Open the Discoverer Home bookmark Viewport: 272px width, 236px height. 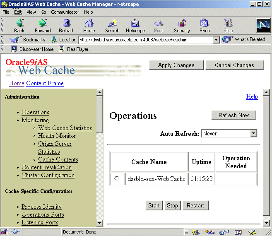coord(32,49)
